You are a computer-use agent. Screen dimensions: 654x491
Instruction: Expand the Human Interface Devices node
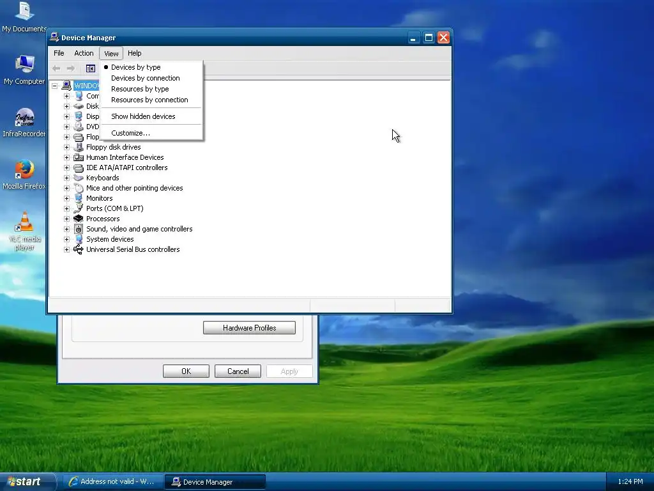point(66,157)
